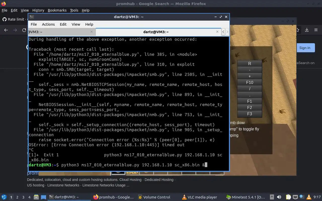Screen dimensions: 322x201
Task: Close the inactive left terminal tab
Action: [92, 32]
